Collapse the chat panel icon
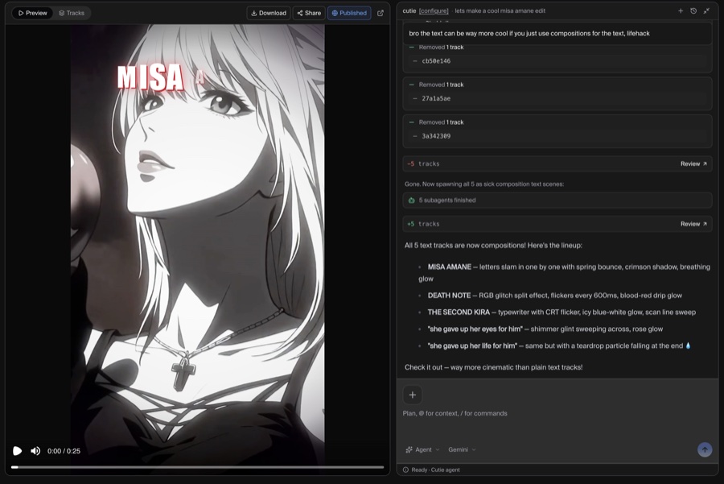The width and height of the screenshot is (724, 484). (706, 10)
